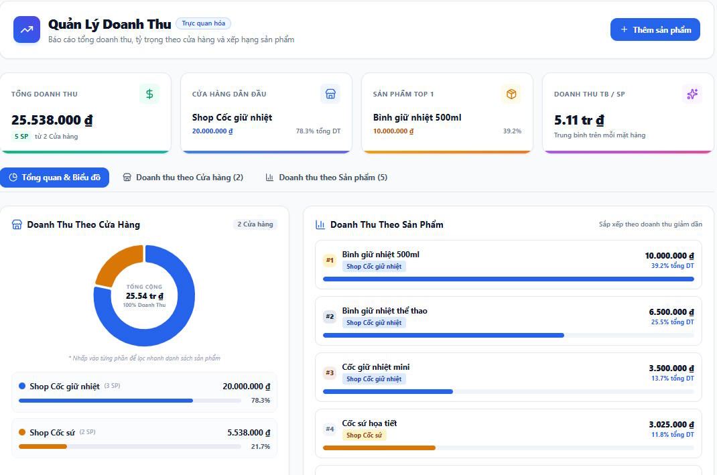Click the 78.3% progress bar for Shop Cốc giữ nhiệt

130,401
